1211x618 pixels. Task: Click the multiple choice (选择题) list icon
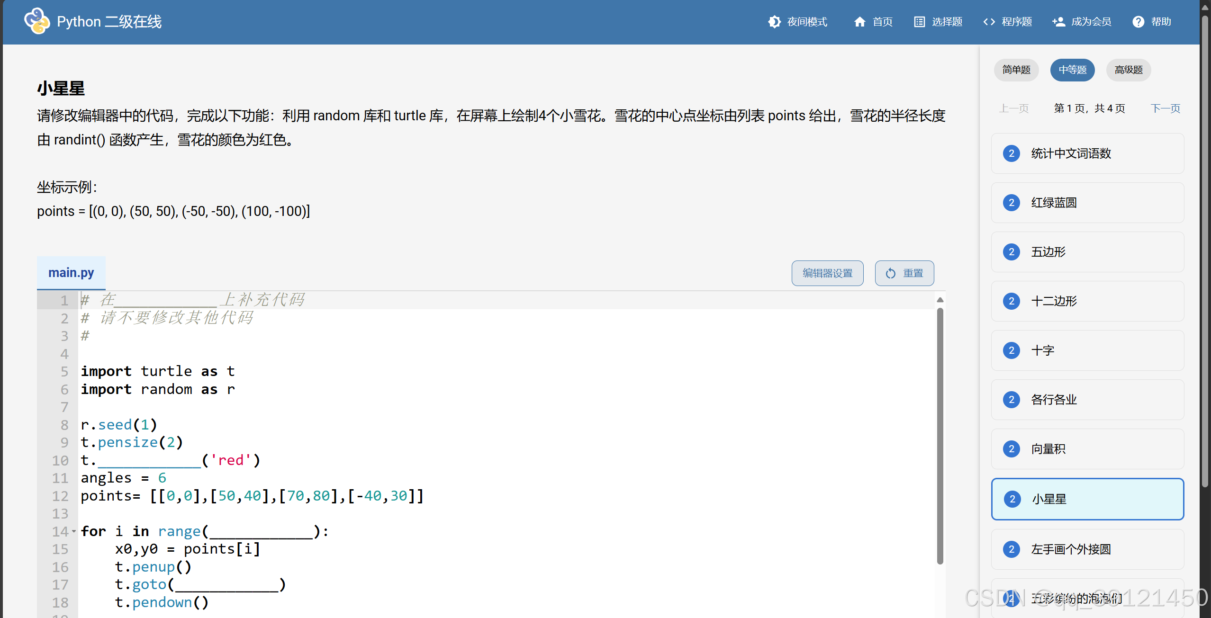919,22
